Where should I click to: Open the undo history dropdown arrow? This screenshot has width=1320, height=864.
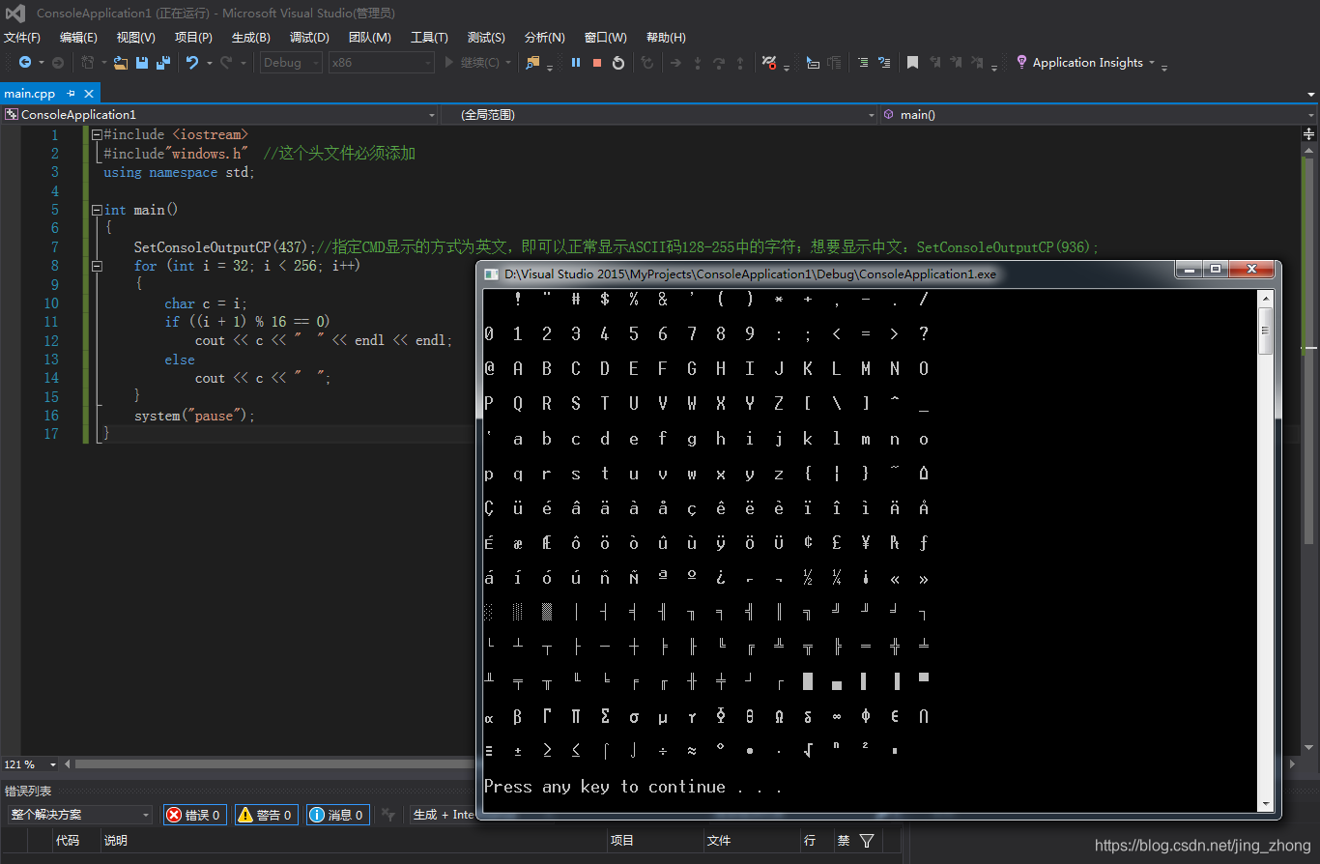[208, 63]
